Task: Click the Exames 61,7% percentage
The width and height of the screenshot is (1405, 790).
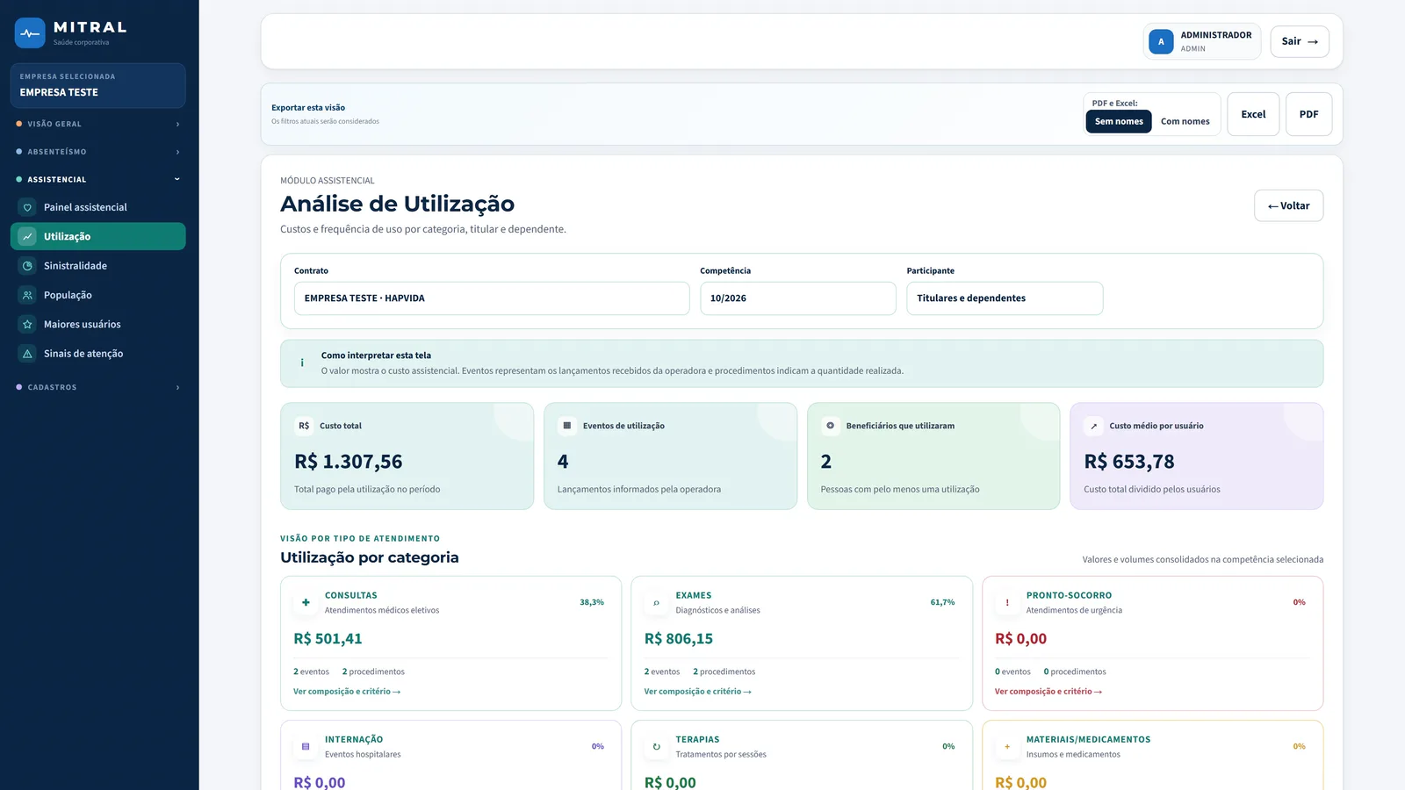Action: coord(942,602)
